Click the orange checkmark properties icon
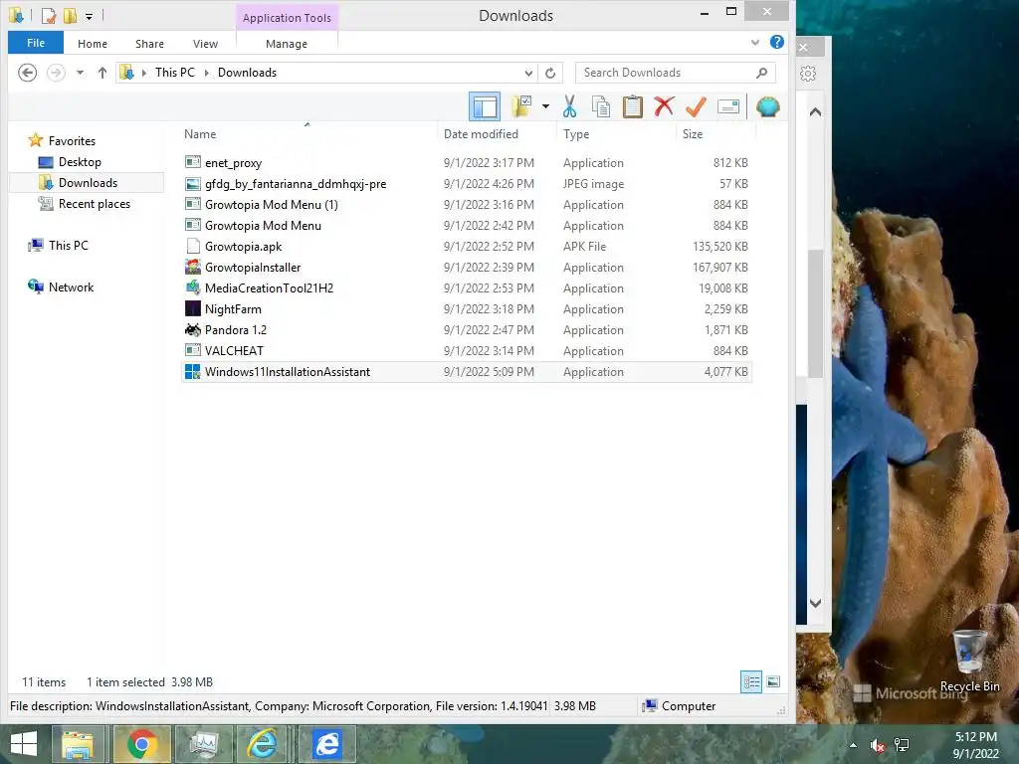The width and height of the screenshot is (1019, 764). 696,106
